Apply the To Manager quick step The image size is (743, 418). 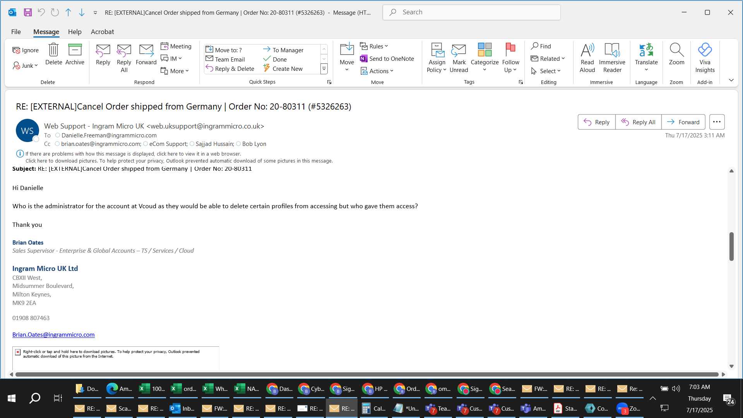283,50
